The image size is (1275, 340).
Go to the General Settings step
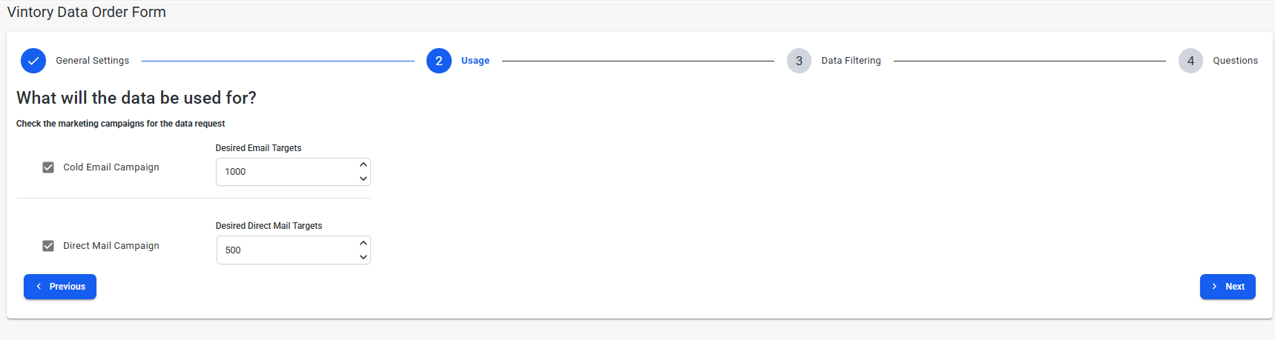pos(93,61)
